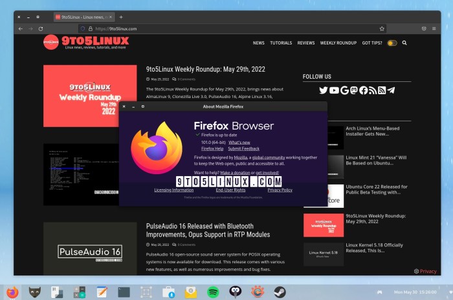Click the PulseAudio 16 article thumbnail
The image size is (453, 300).
click(90, 249)
